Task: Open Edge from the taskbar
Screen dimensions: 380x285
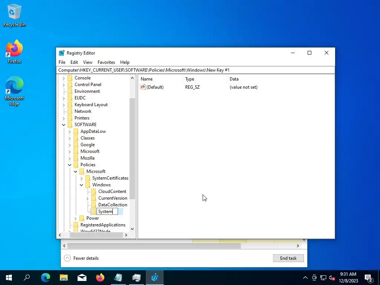Action: [x=46, y=278]
